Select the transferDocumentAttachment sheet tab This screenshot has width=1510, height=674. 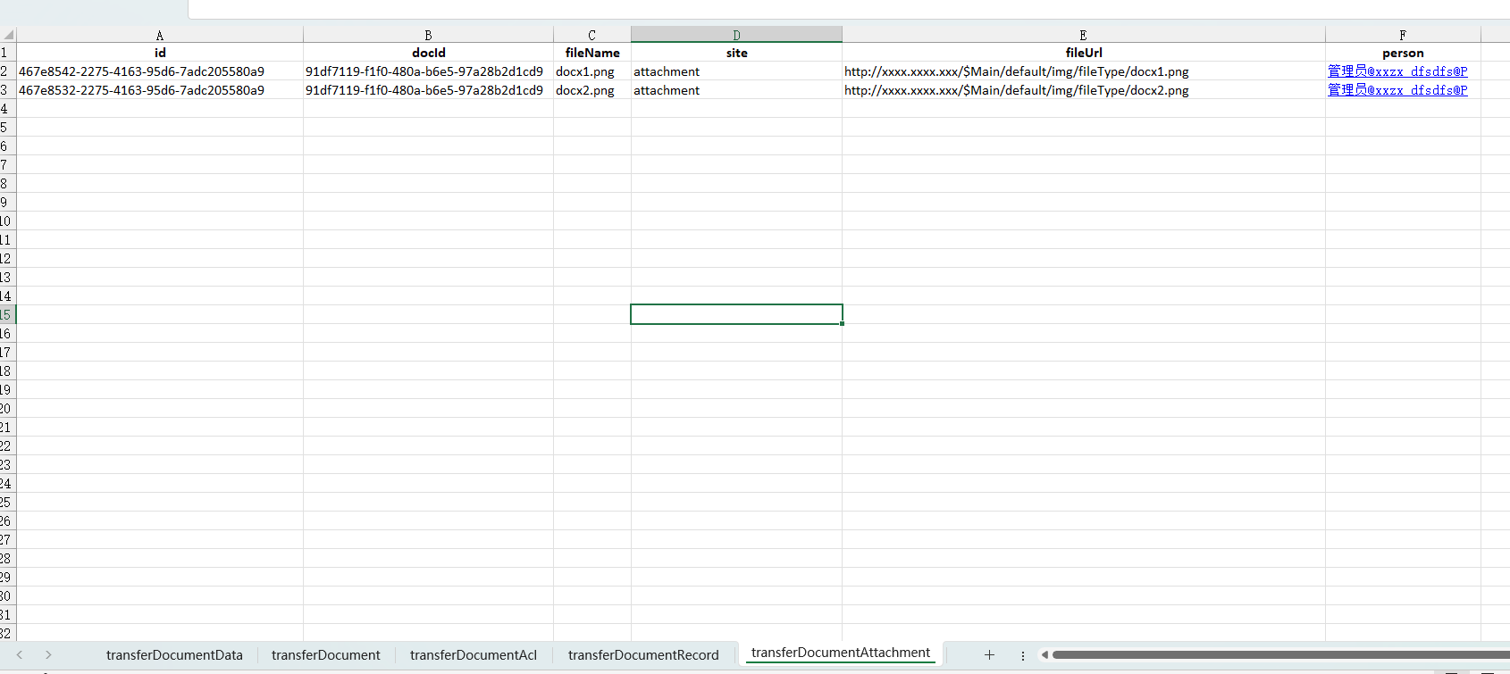tap(841, 653)
